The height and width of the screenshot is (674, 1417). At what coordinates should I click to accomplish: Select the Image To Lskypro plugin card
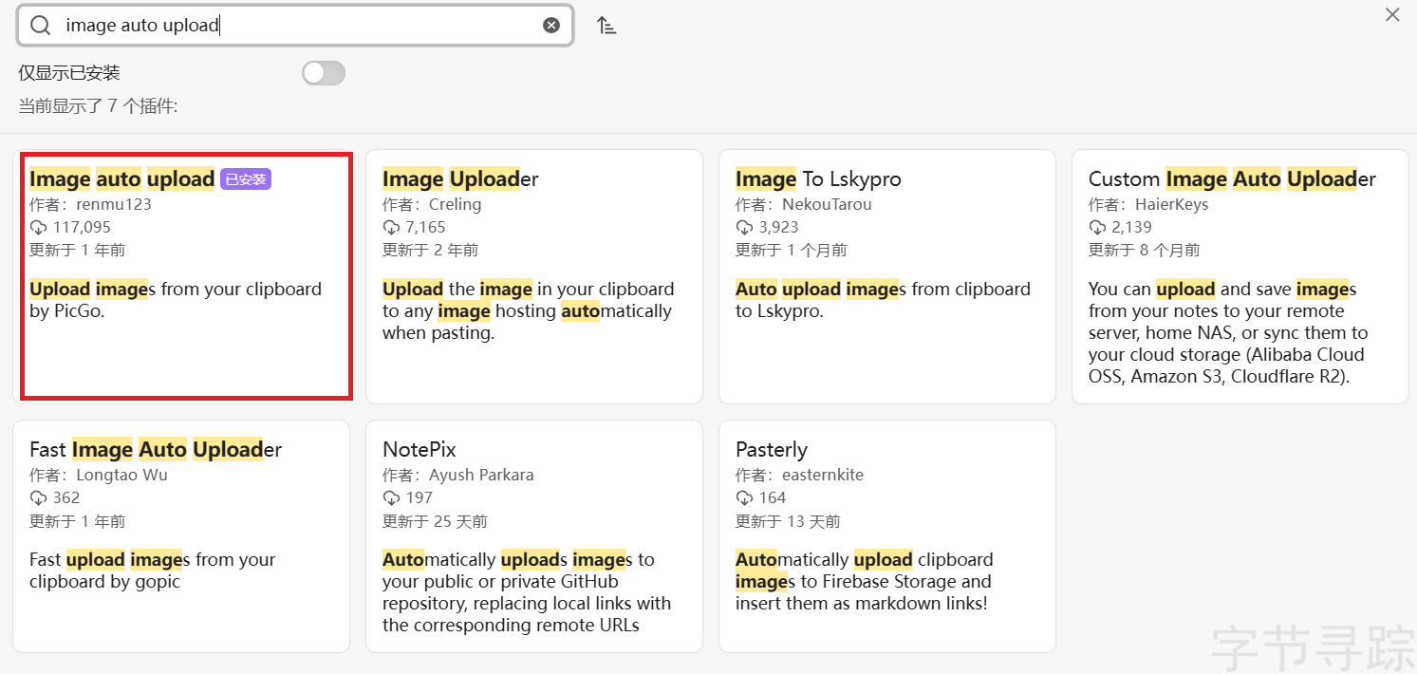click(x=887, y=276)
